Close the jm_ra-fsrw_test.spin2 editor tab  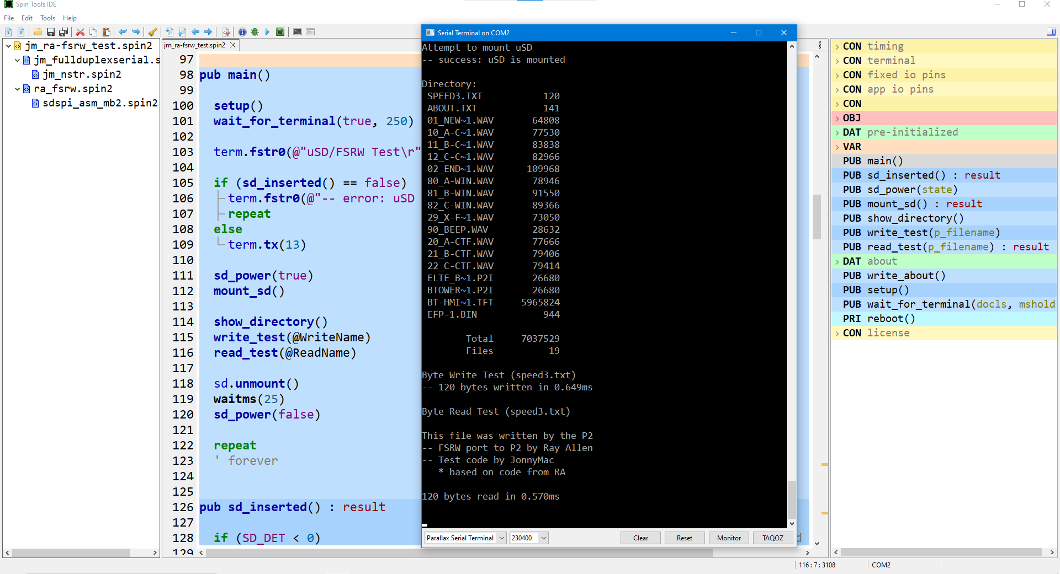pyautogui.click(x=233, y=45)
